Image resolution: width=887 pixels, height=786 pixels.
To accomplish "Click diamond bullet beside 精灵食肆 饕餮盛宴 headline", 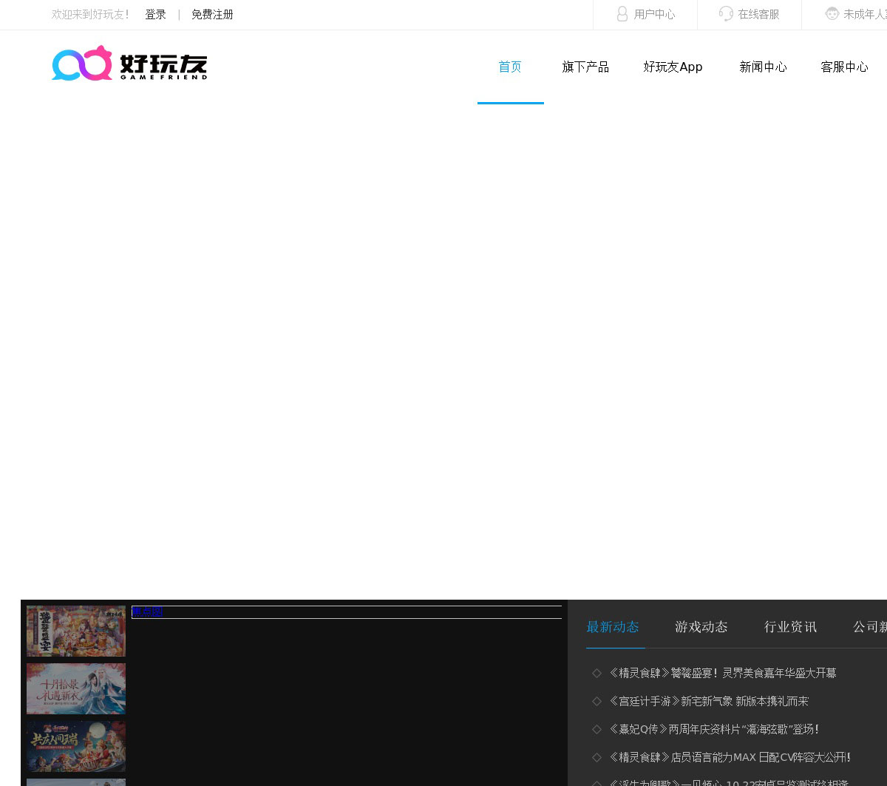I will pos(597,673).
